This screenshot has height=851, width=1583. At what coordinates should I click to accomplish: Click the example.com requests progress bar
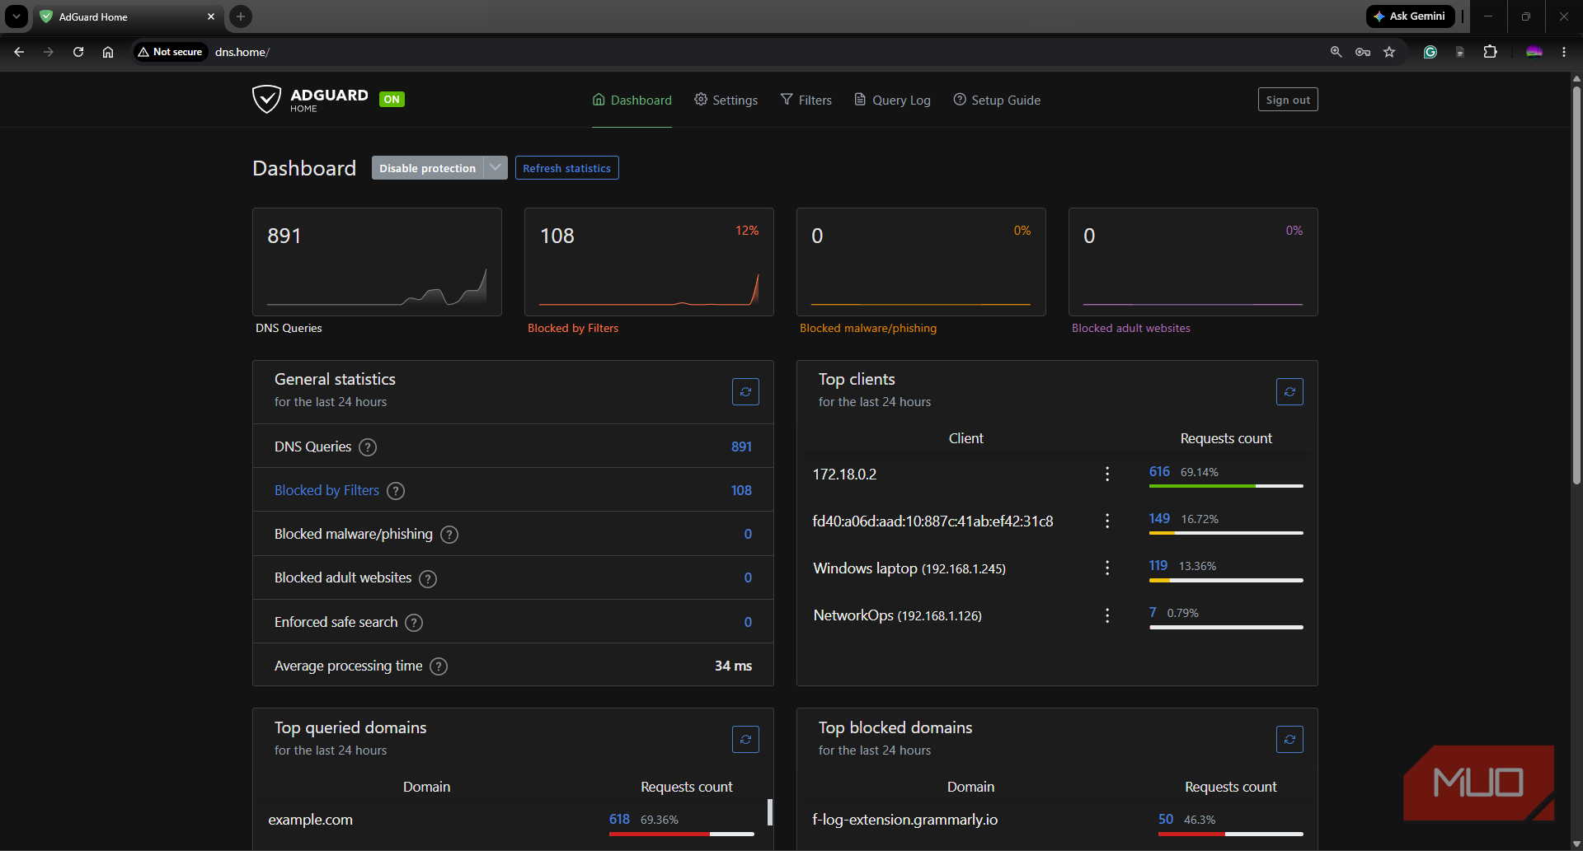click(682, 834)
